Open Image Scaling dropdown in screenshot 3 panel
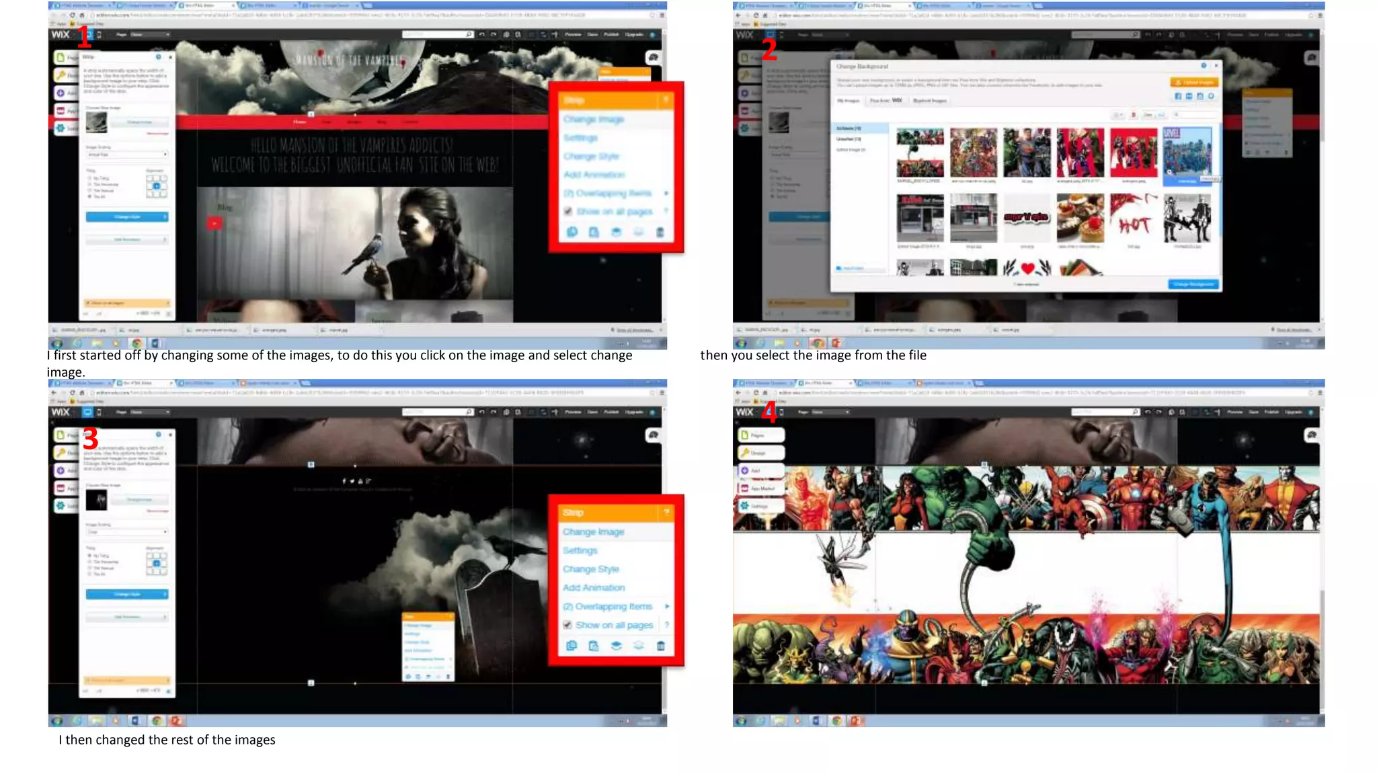This screenshot has width=1377, height=774. coord(126,531)
